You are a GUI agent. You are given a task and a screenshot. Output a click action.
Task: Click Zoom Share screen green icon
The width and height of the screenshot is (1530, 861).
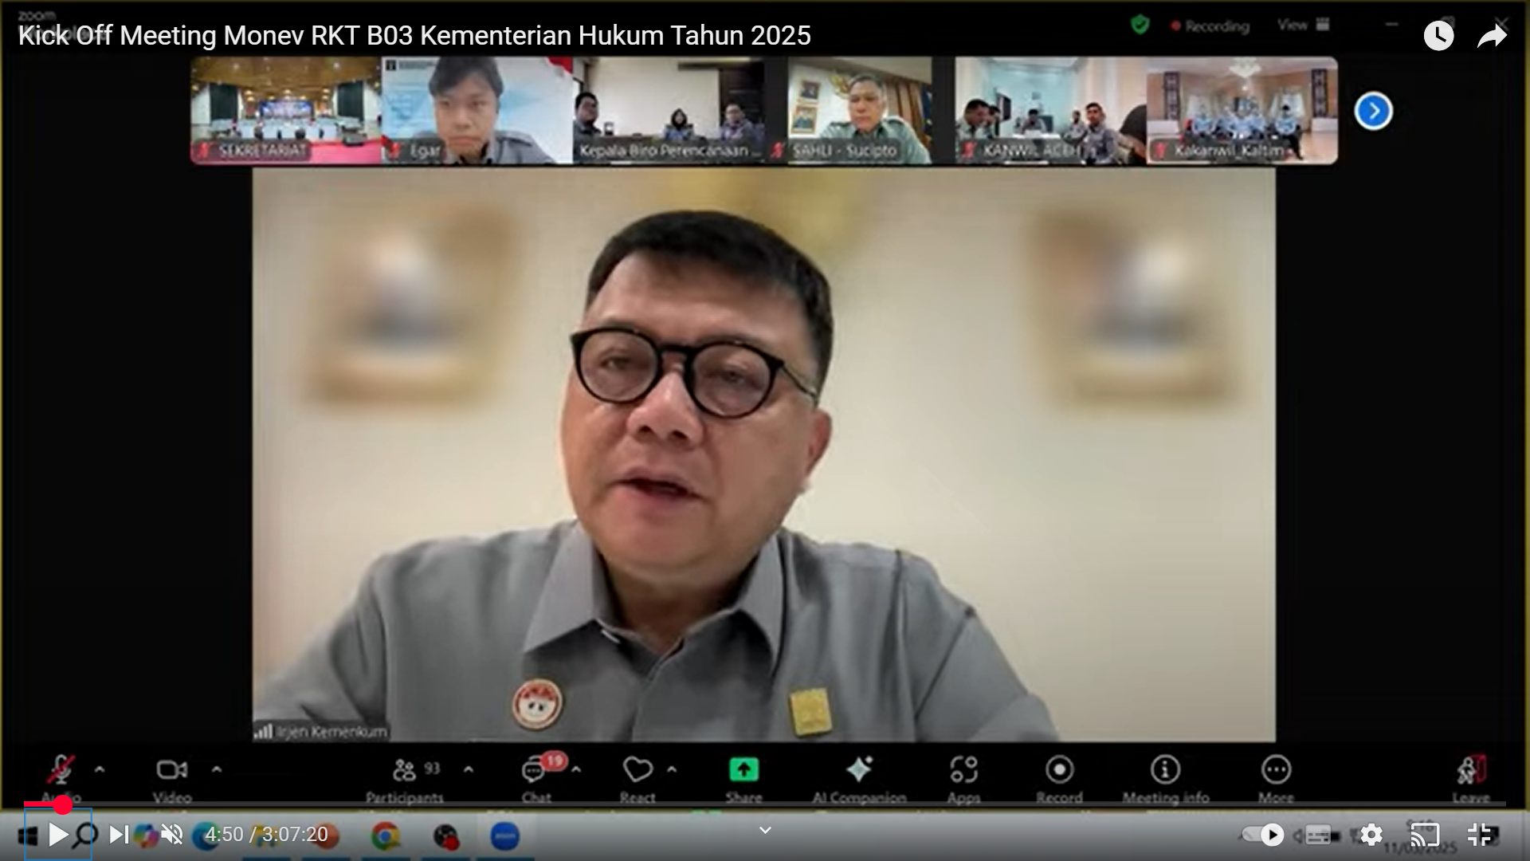[x=743, y=770]
